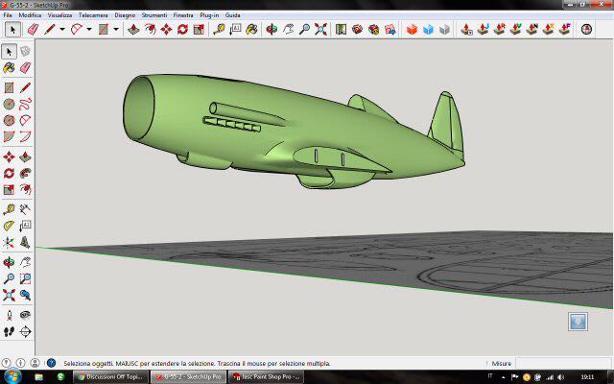Activate the Push/Pull tool
This screenshot has height=384, width=614.
(x=133, y=30)
